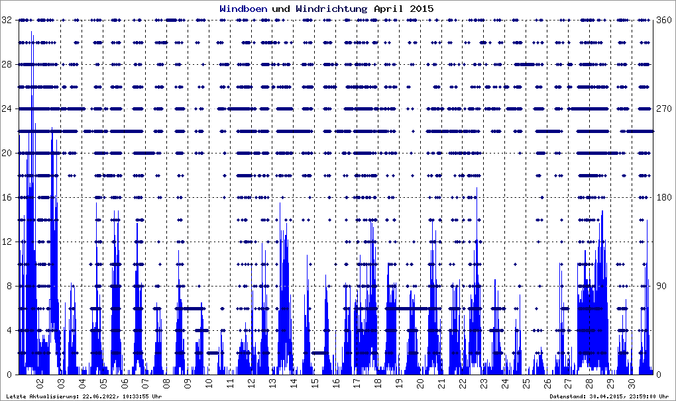Click the 'Letzte Aktualisierung' timestamp text

84,396
